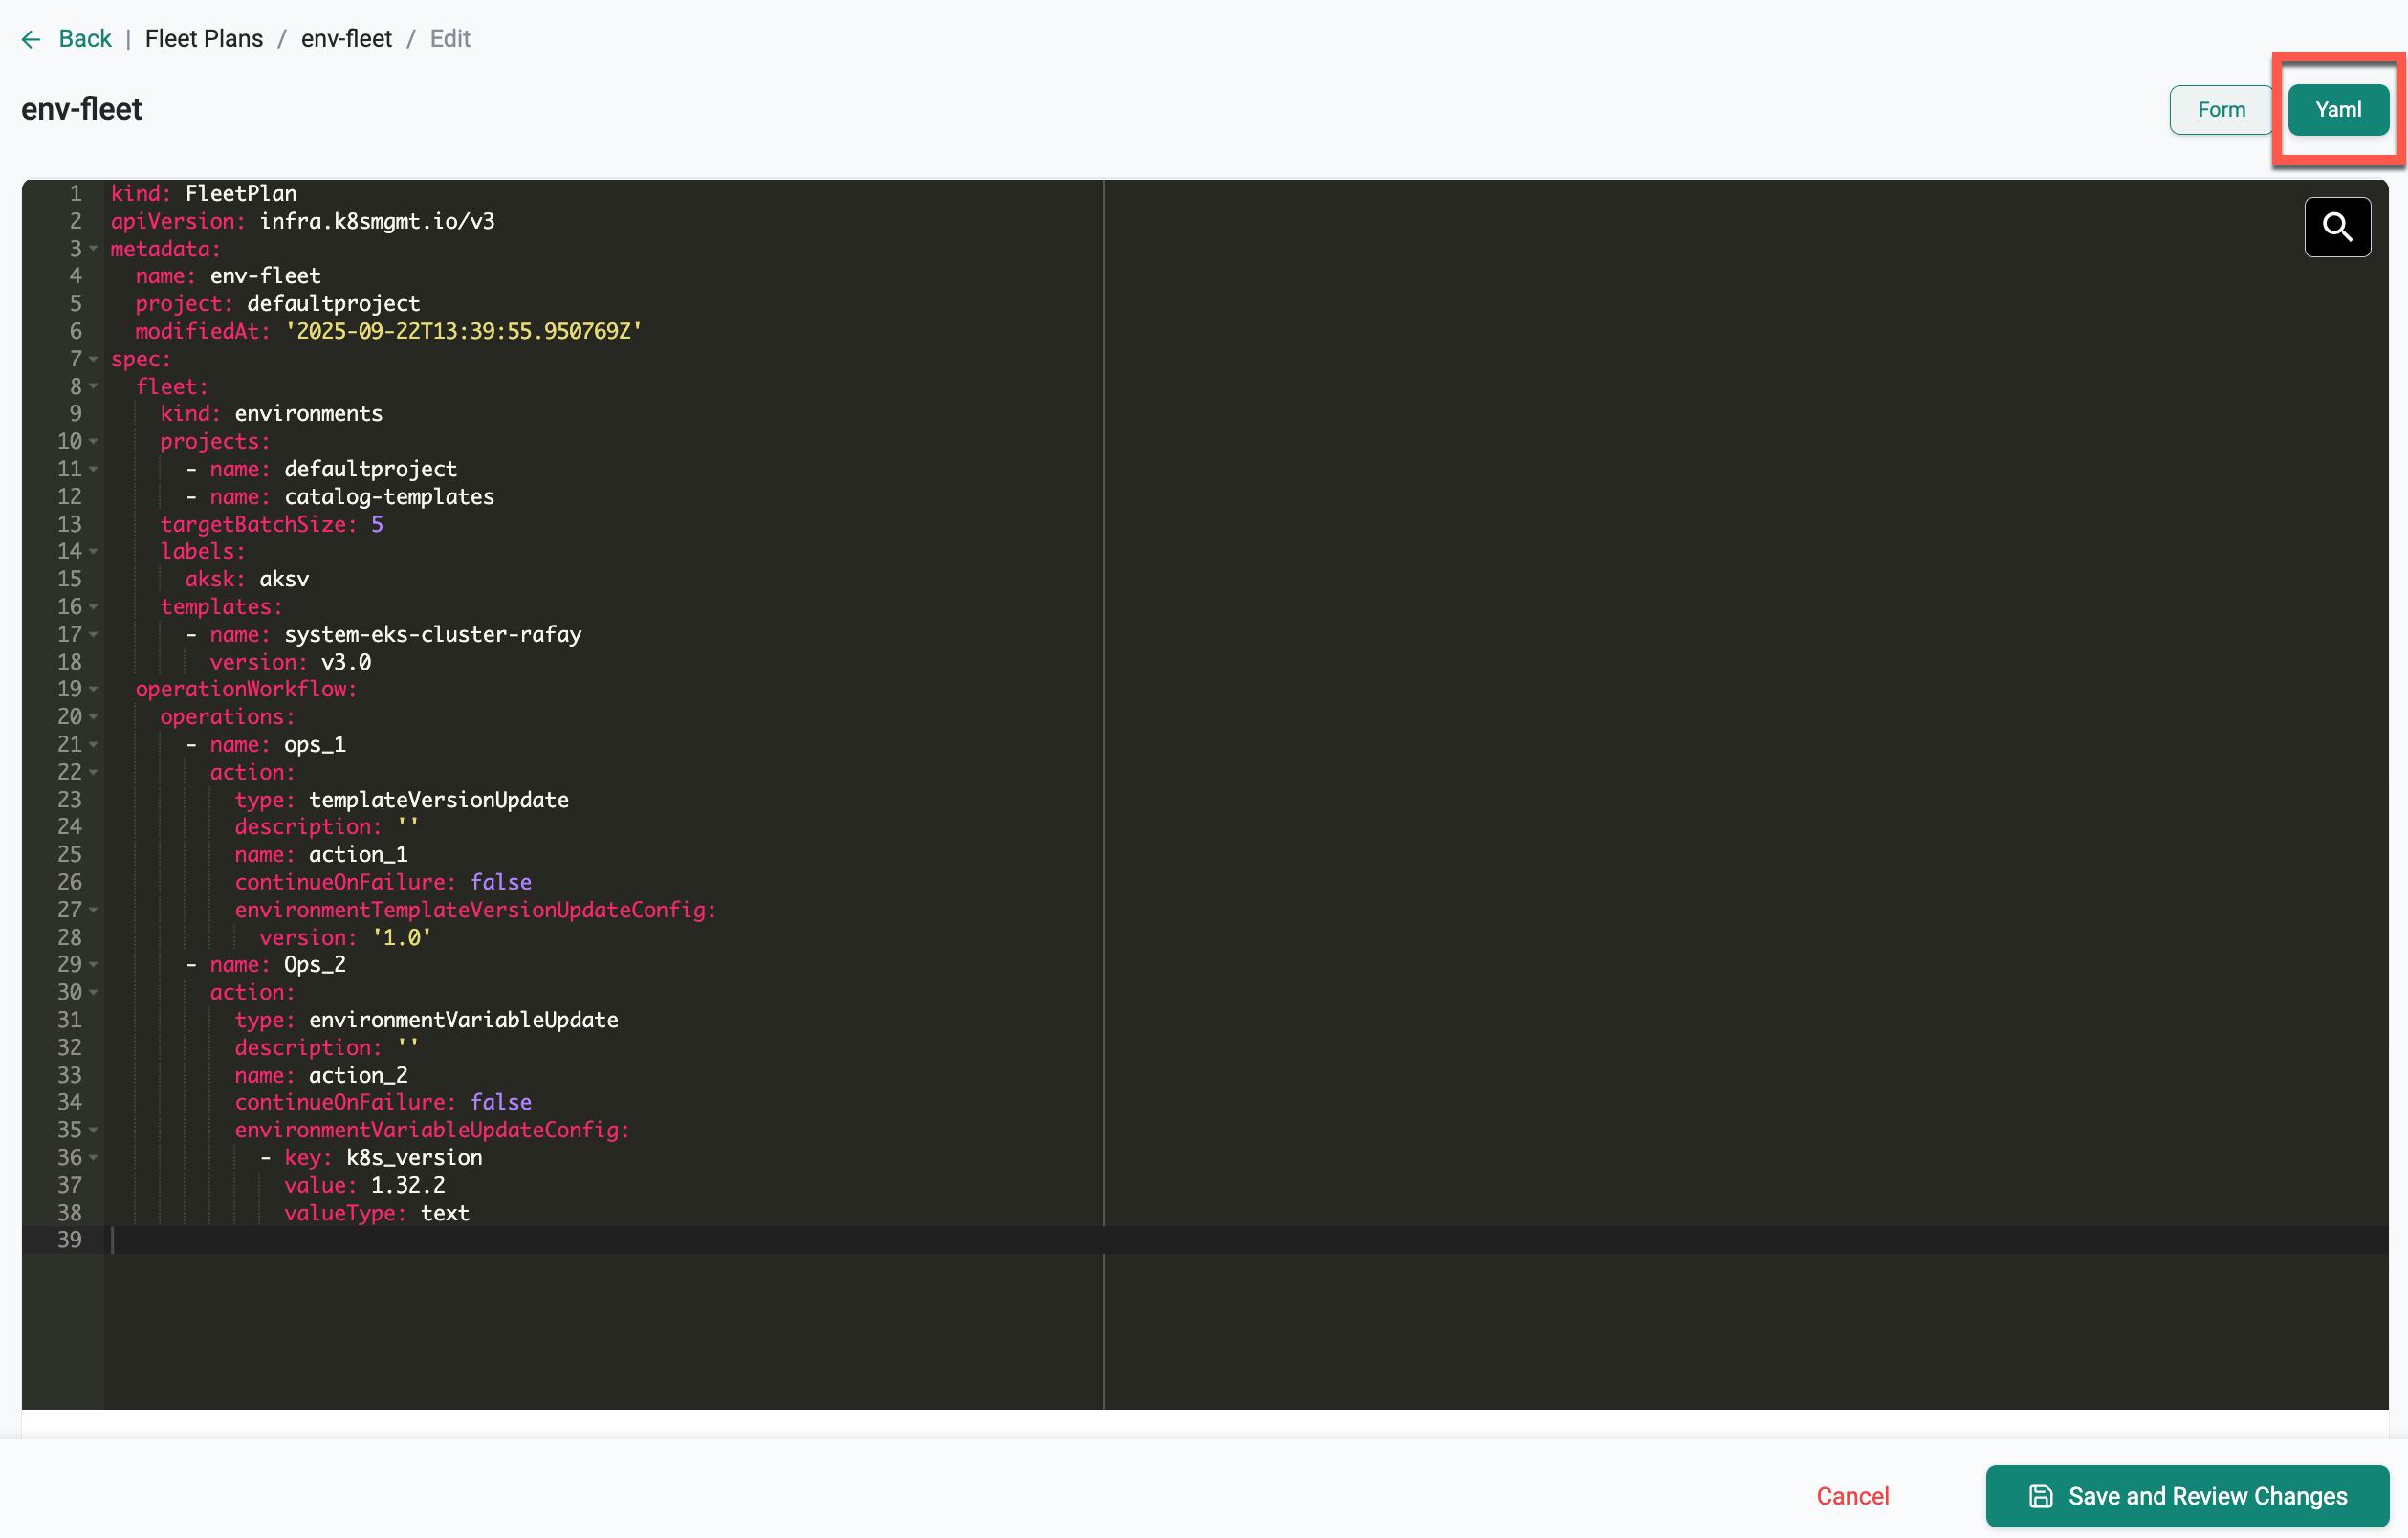Click the Cancel link
The image size is (2408, 1538).
pyautogui.click(x=1851, y=1495)
